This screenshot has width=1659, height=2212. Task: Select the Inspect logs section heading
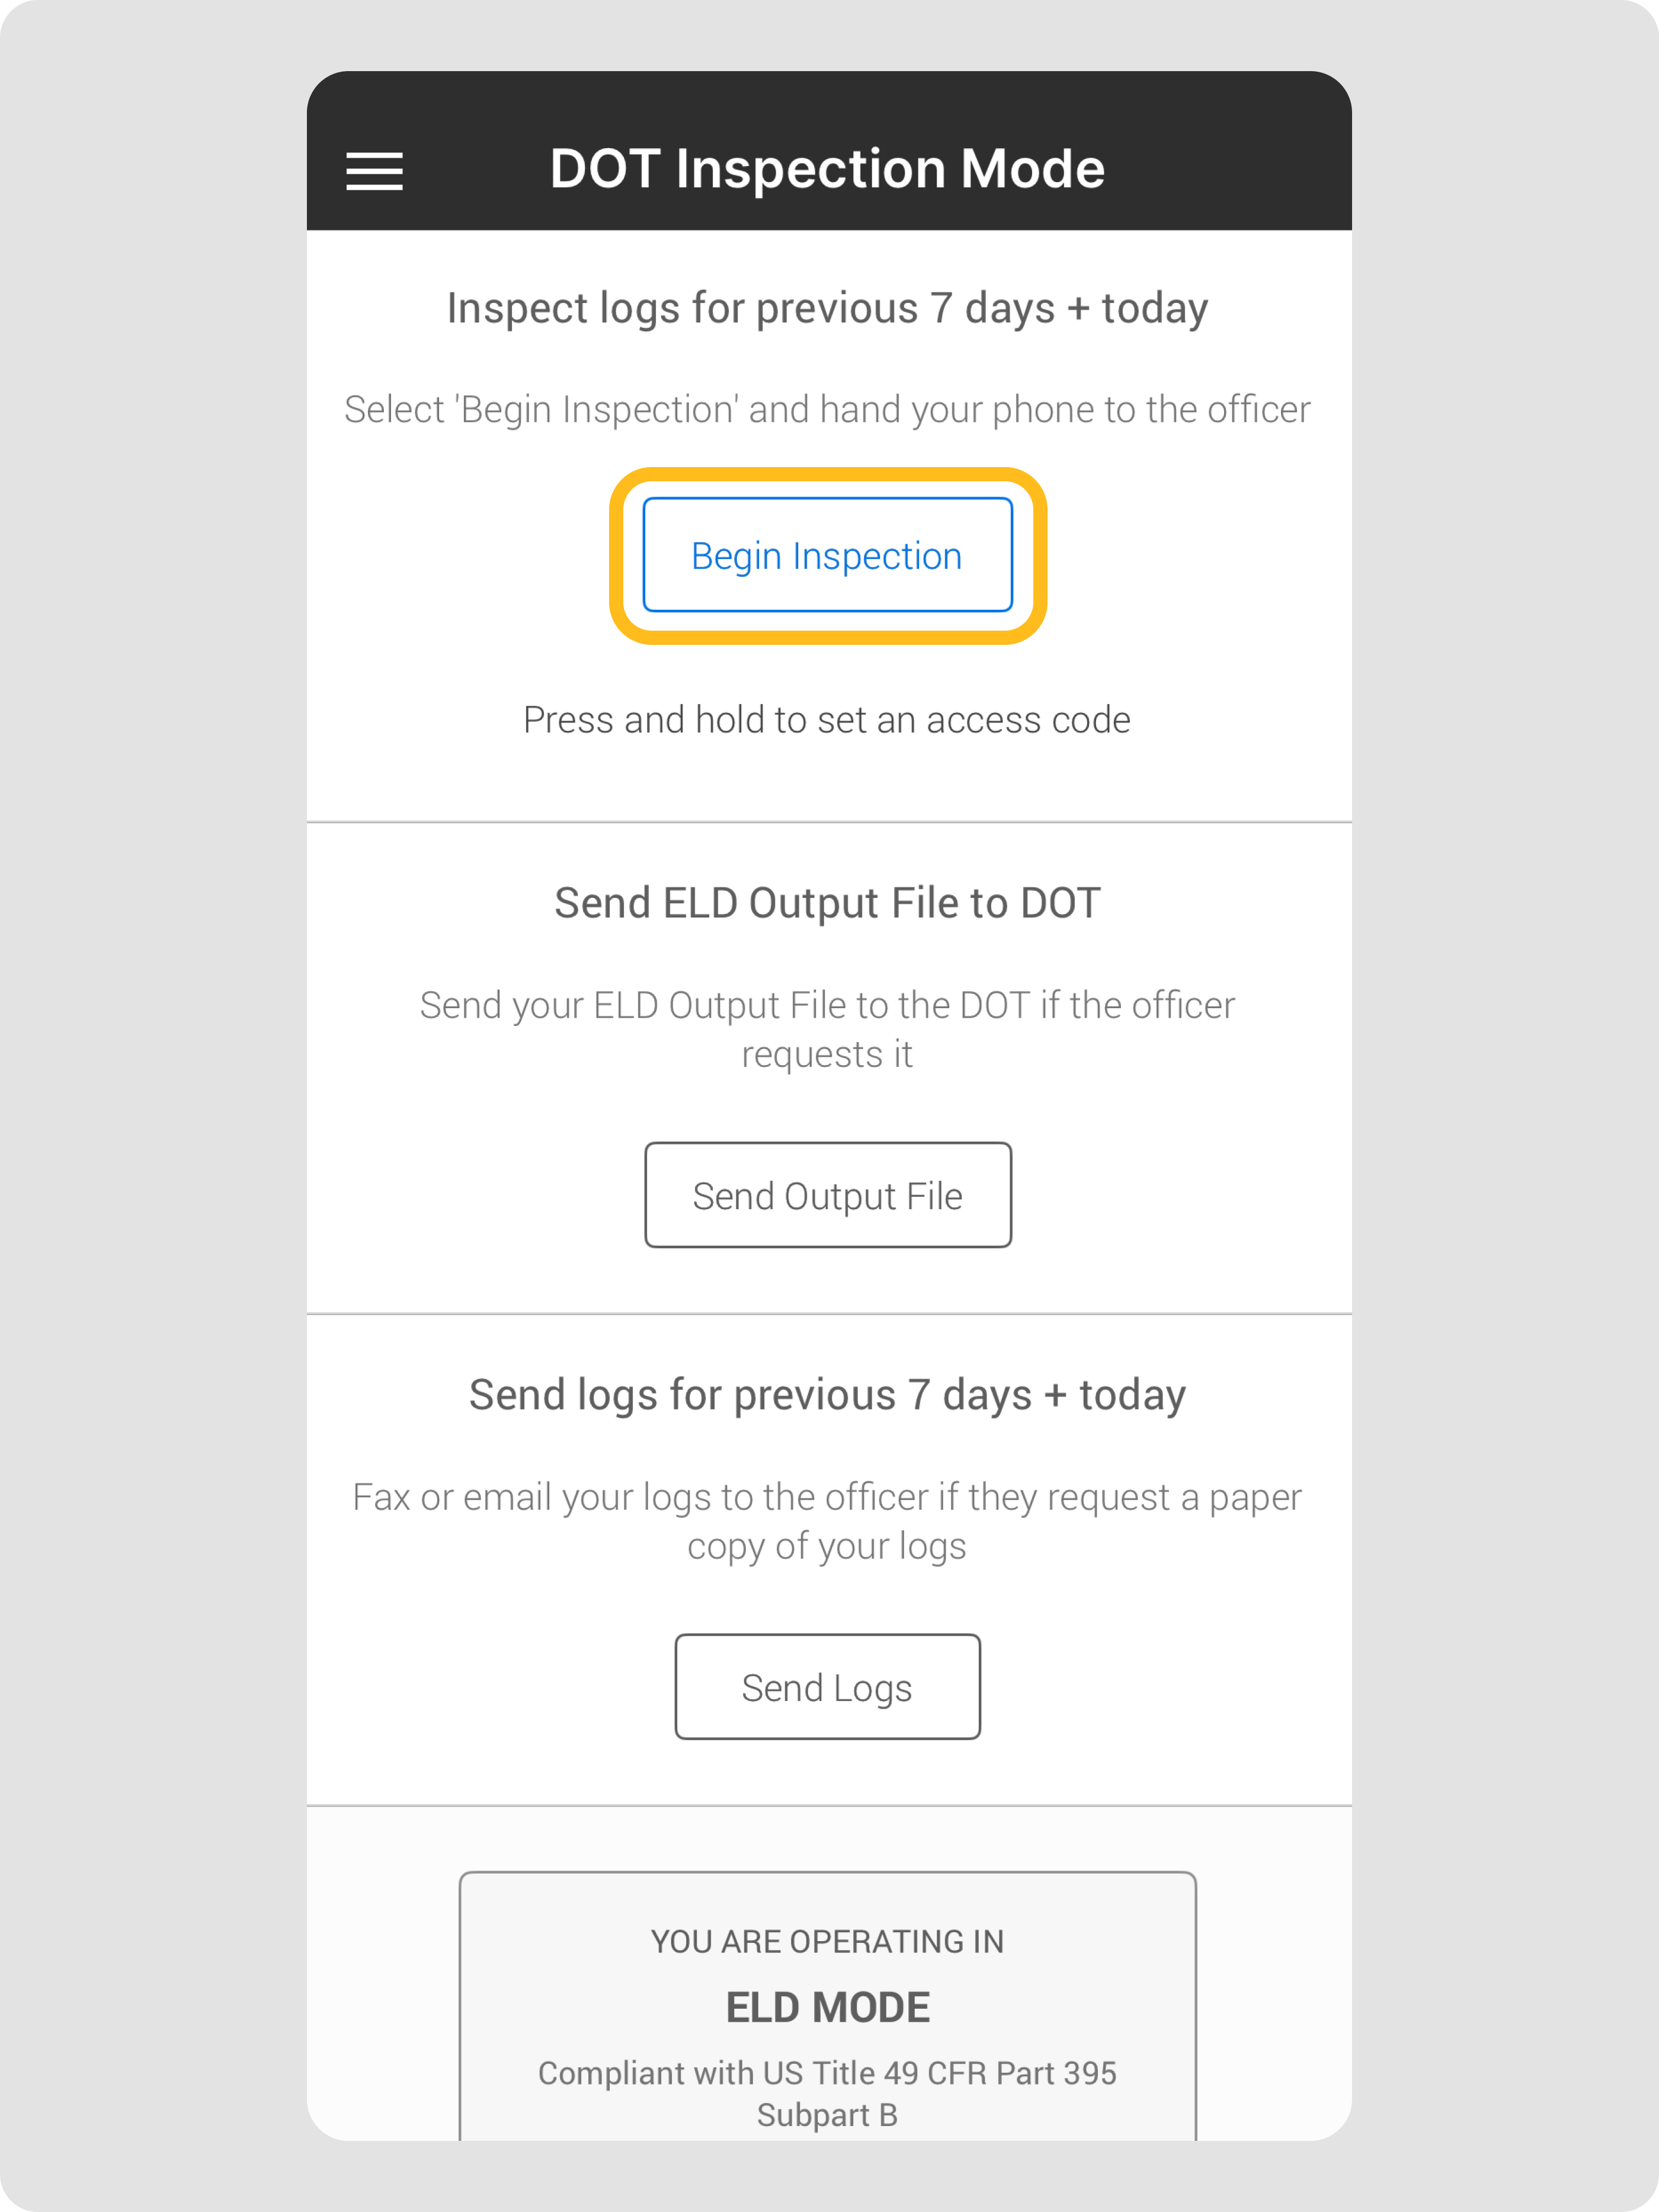point(828,308)
